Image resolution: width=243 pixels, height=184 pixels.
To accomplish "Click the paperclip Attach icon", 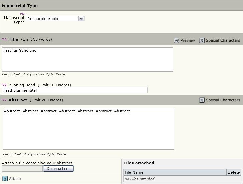I will (5, 179).
